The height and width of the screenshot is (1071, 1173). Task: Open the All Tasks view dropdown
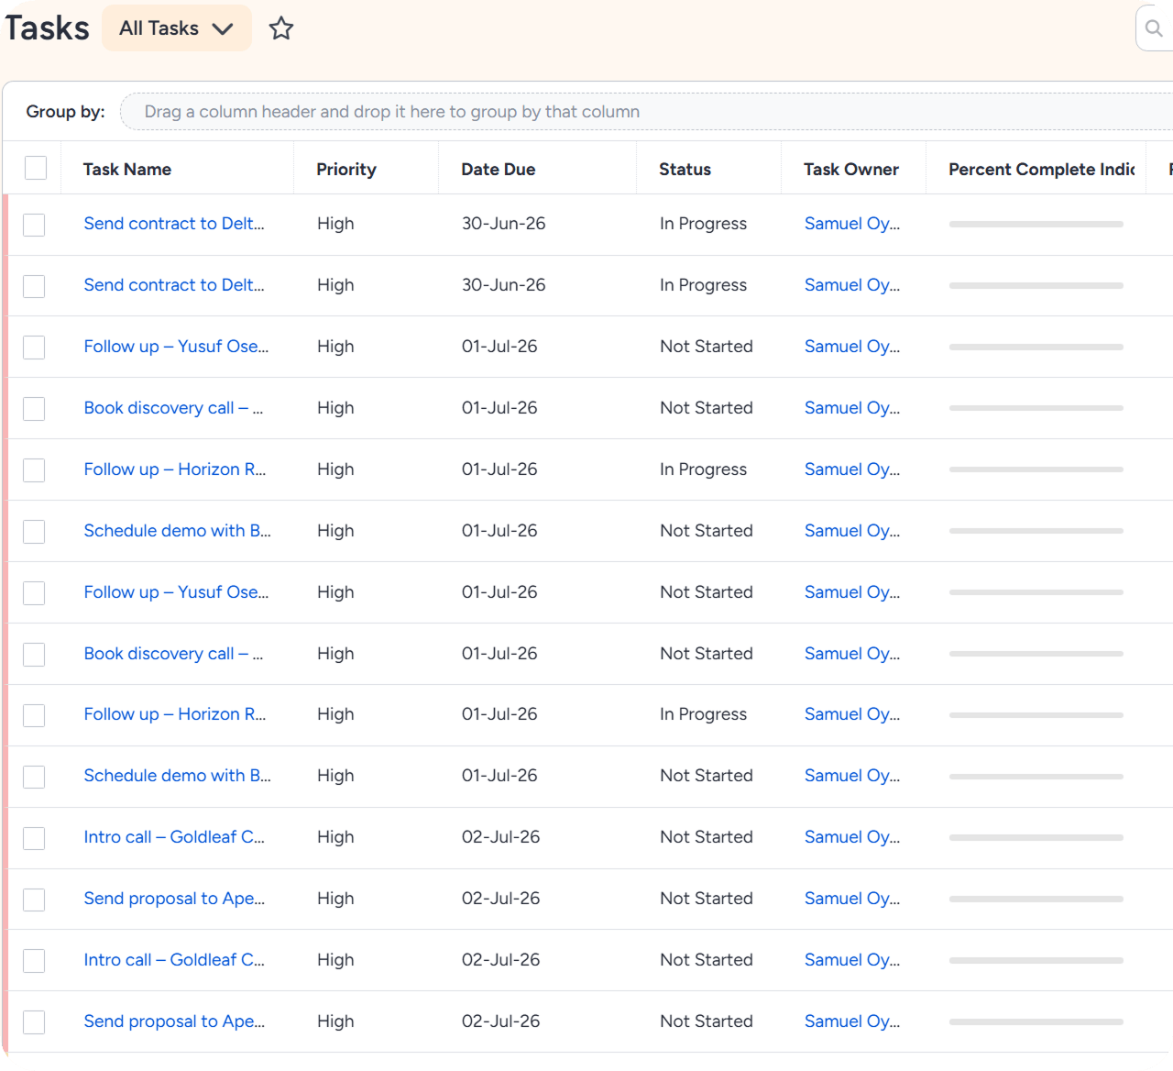click(177, 28)
